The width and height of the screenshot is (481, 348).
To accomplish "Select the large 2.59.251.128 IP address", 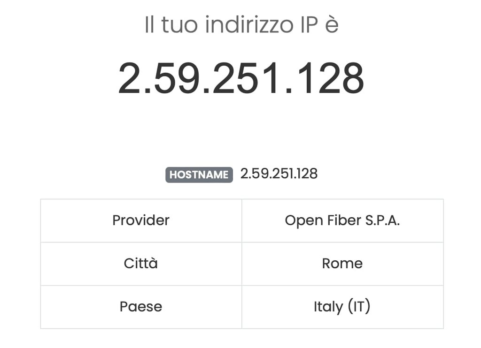I will click(x=241, y=78).
